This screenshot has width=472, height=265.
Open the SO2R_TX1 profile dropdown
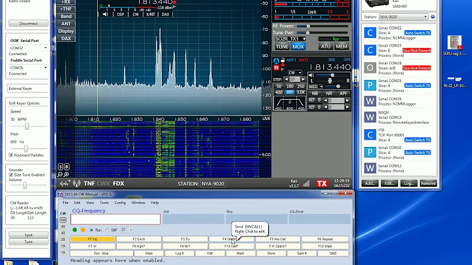click(x=290, y=39)
